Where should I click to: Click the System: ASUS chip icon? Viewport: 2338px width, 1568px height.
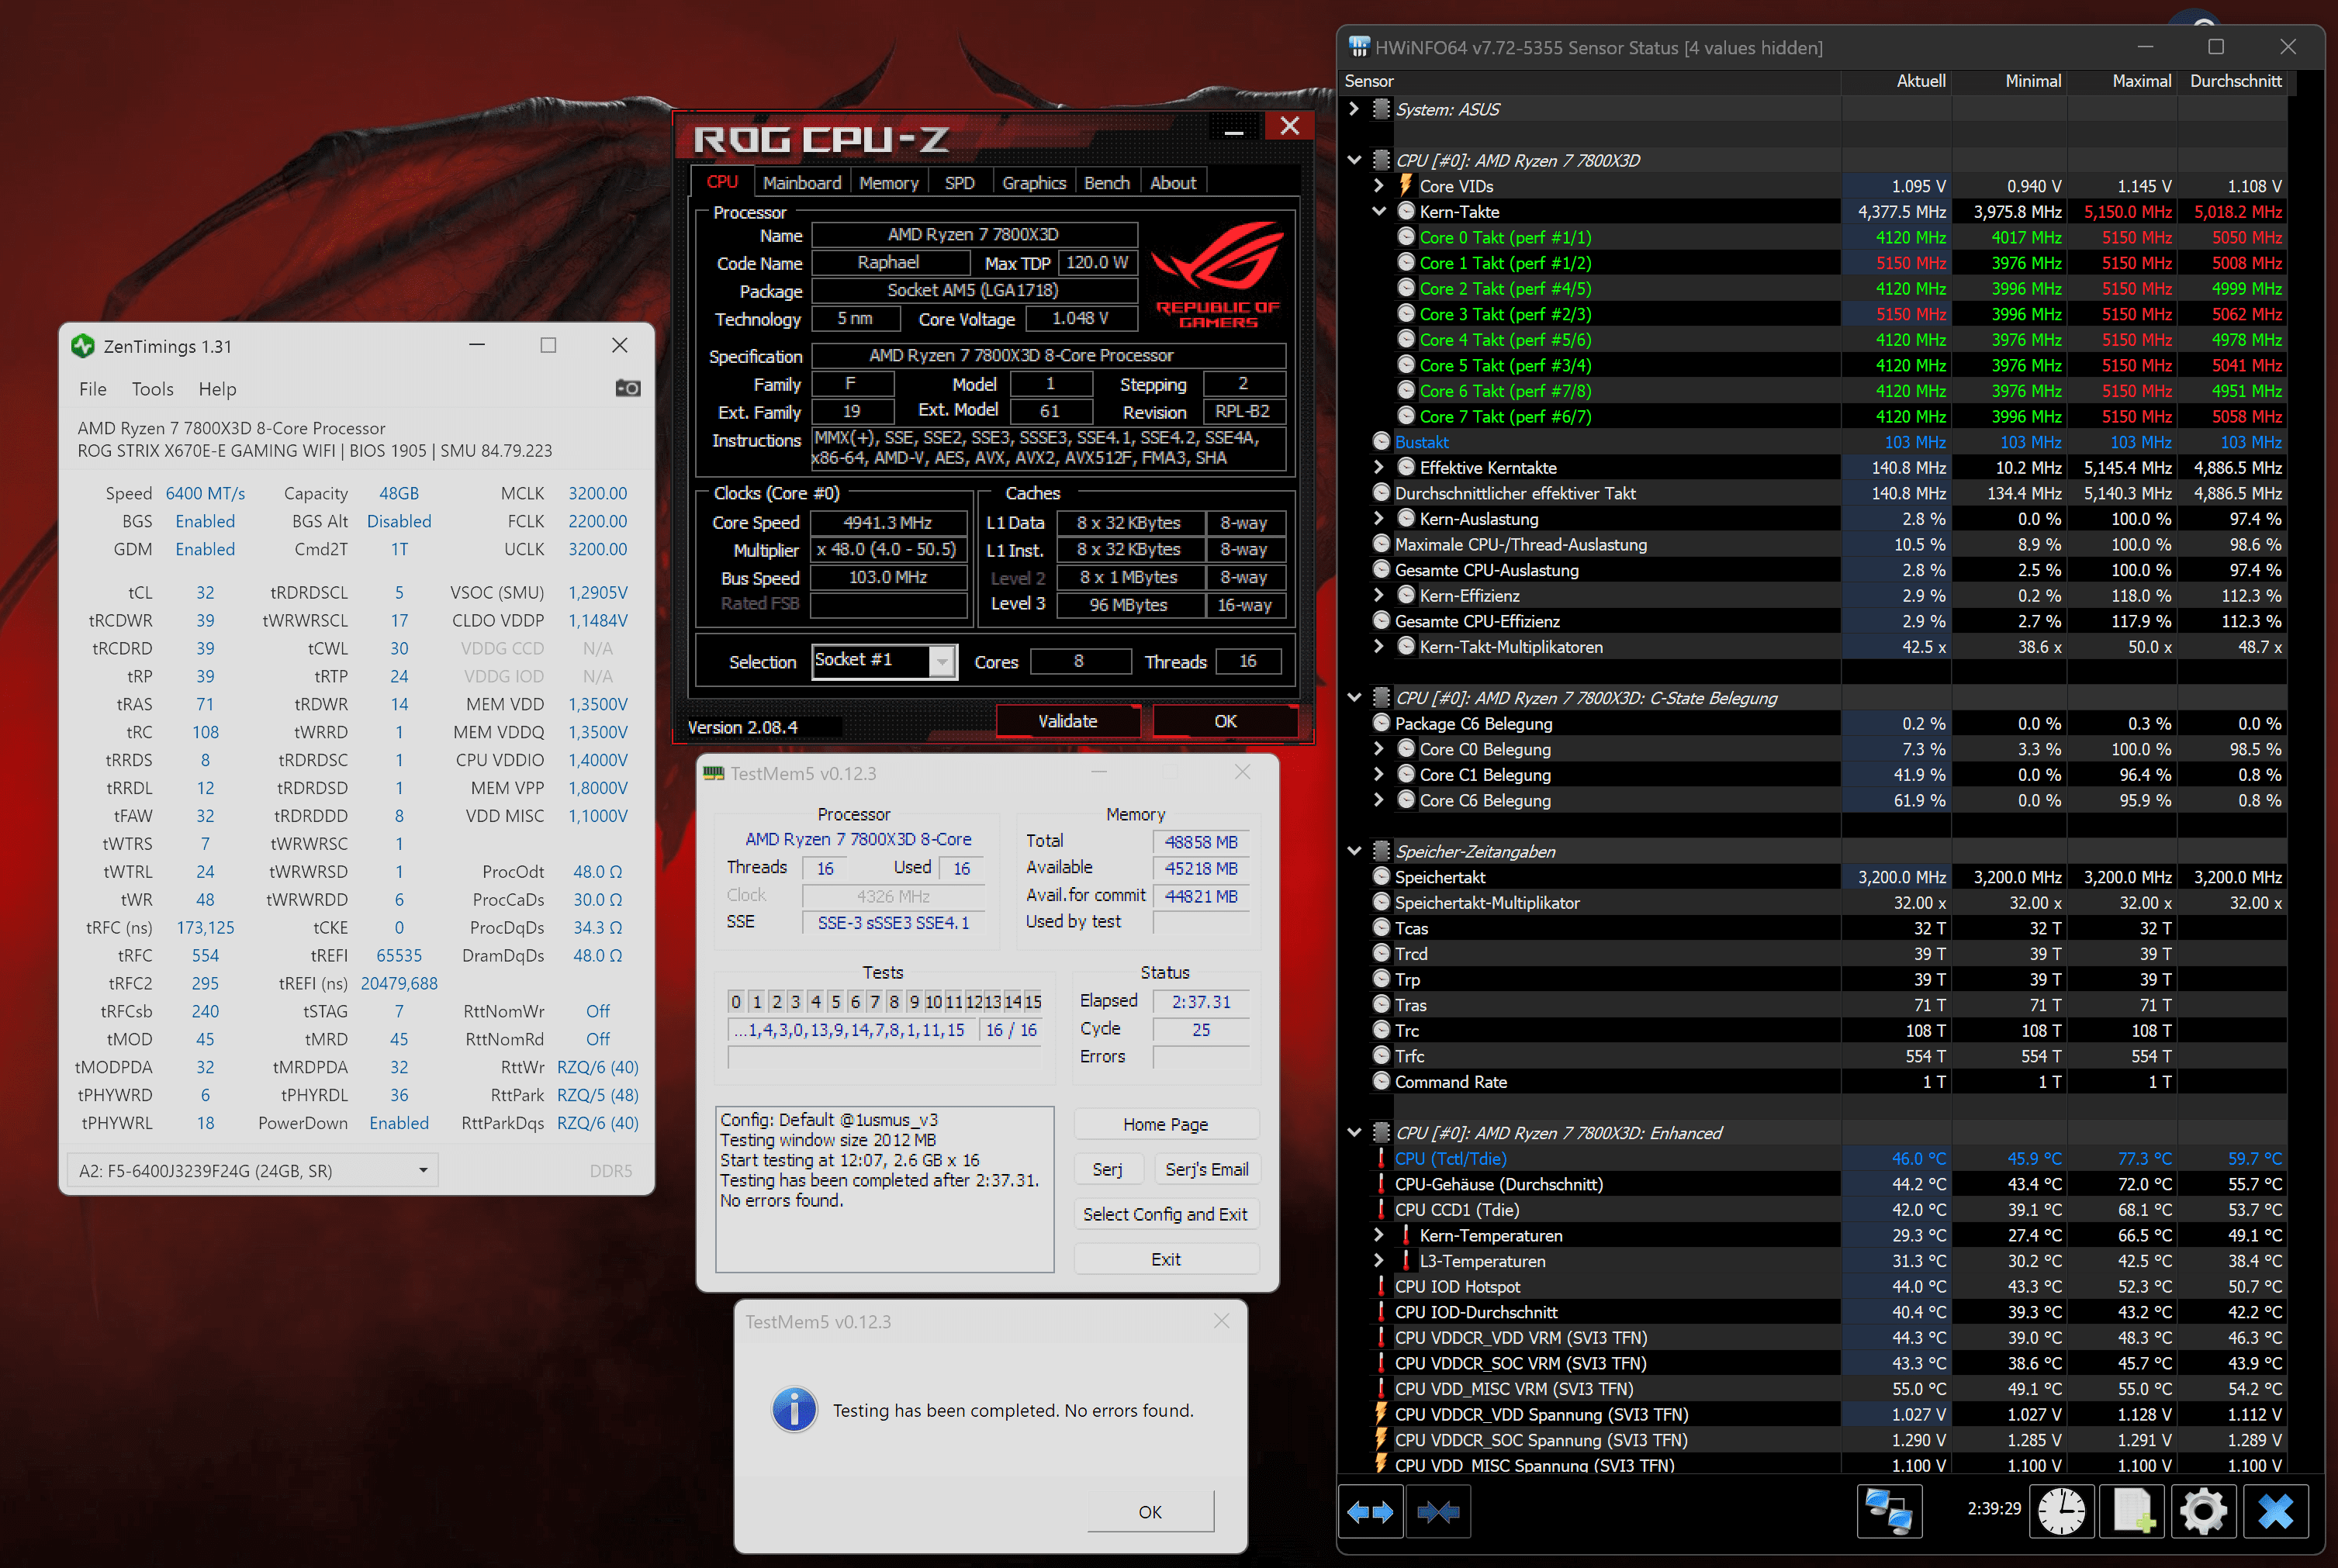1381,109
